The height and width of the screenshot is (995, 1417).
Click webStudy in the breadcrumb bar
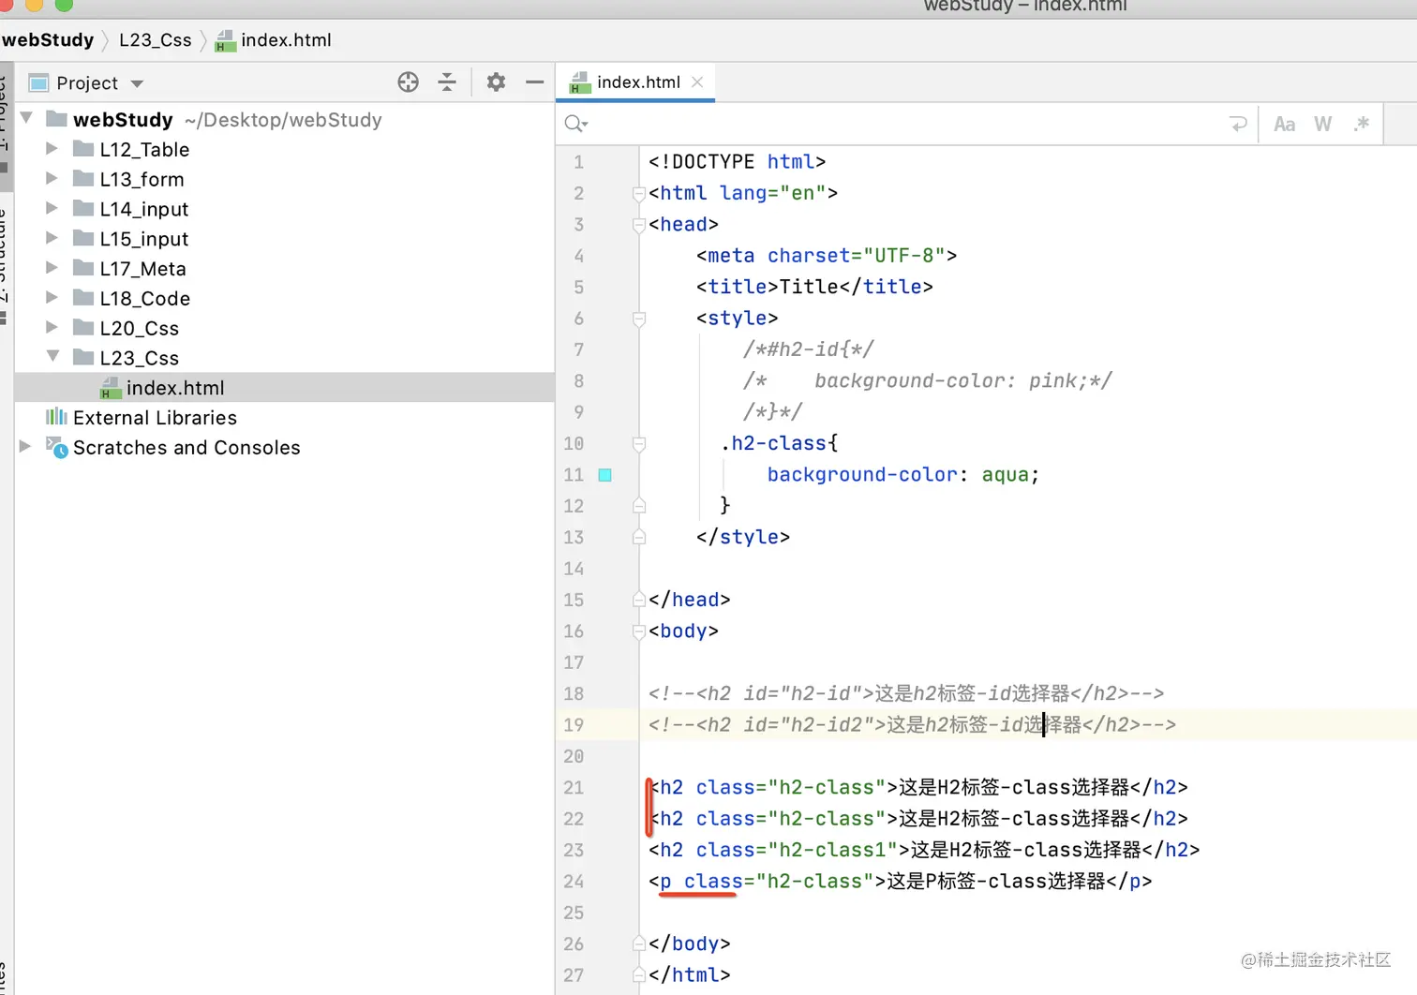click(48, 40)
